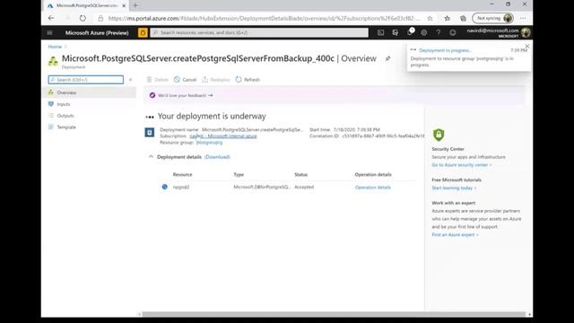Open browser collections icon

[x=463, y=18]
